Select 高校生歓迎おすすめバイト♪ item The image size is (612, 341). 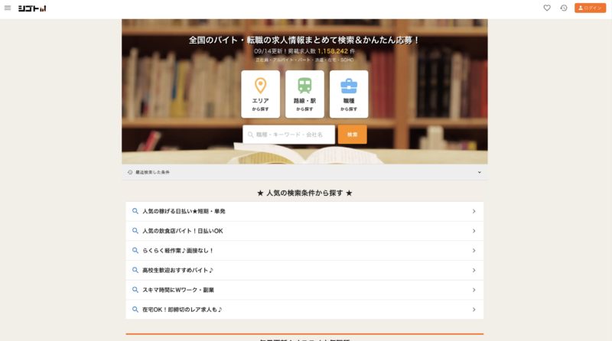pos(177,270)
